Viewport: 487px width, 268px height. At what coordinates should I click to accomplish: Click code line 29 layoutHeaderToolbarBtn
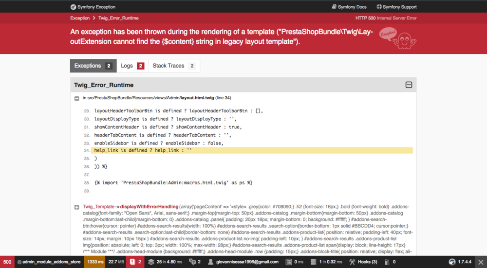tap(179, 111)
